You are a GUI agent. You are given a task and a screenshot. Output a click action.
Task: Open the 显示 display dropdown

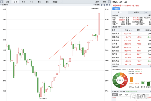point(98,2)
